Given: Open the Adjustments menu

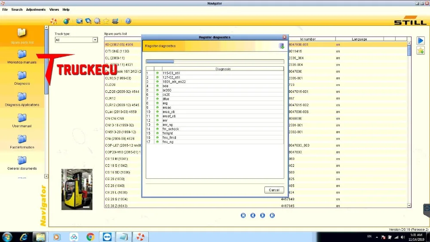Looking at the screenshot, I should tap(36, 9).
